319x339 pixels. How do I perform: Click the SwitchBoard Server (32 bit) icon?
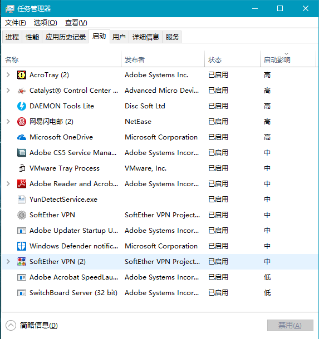22,293
